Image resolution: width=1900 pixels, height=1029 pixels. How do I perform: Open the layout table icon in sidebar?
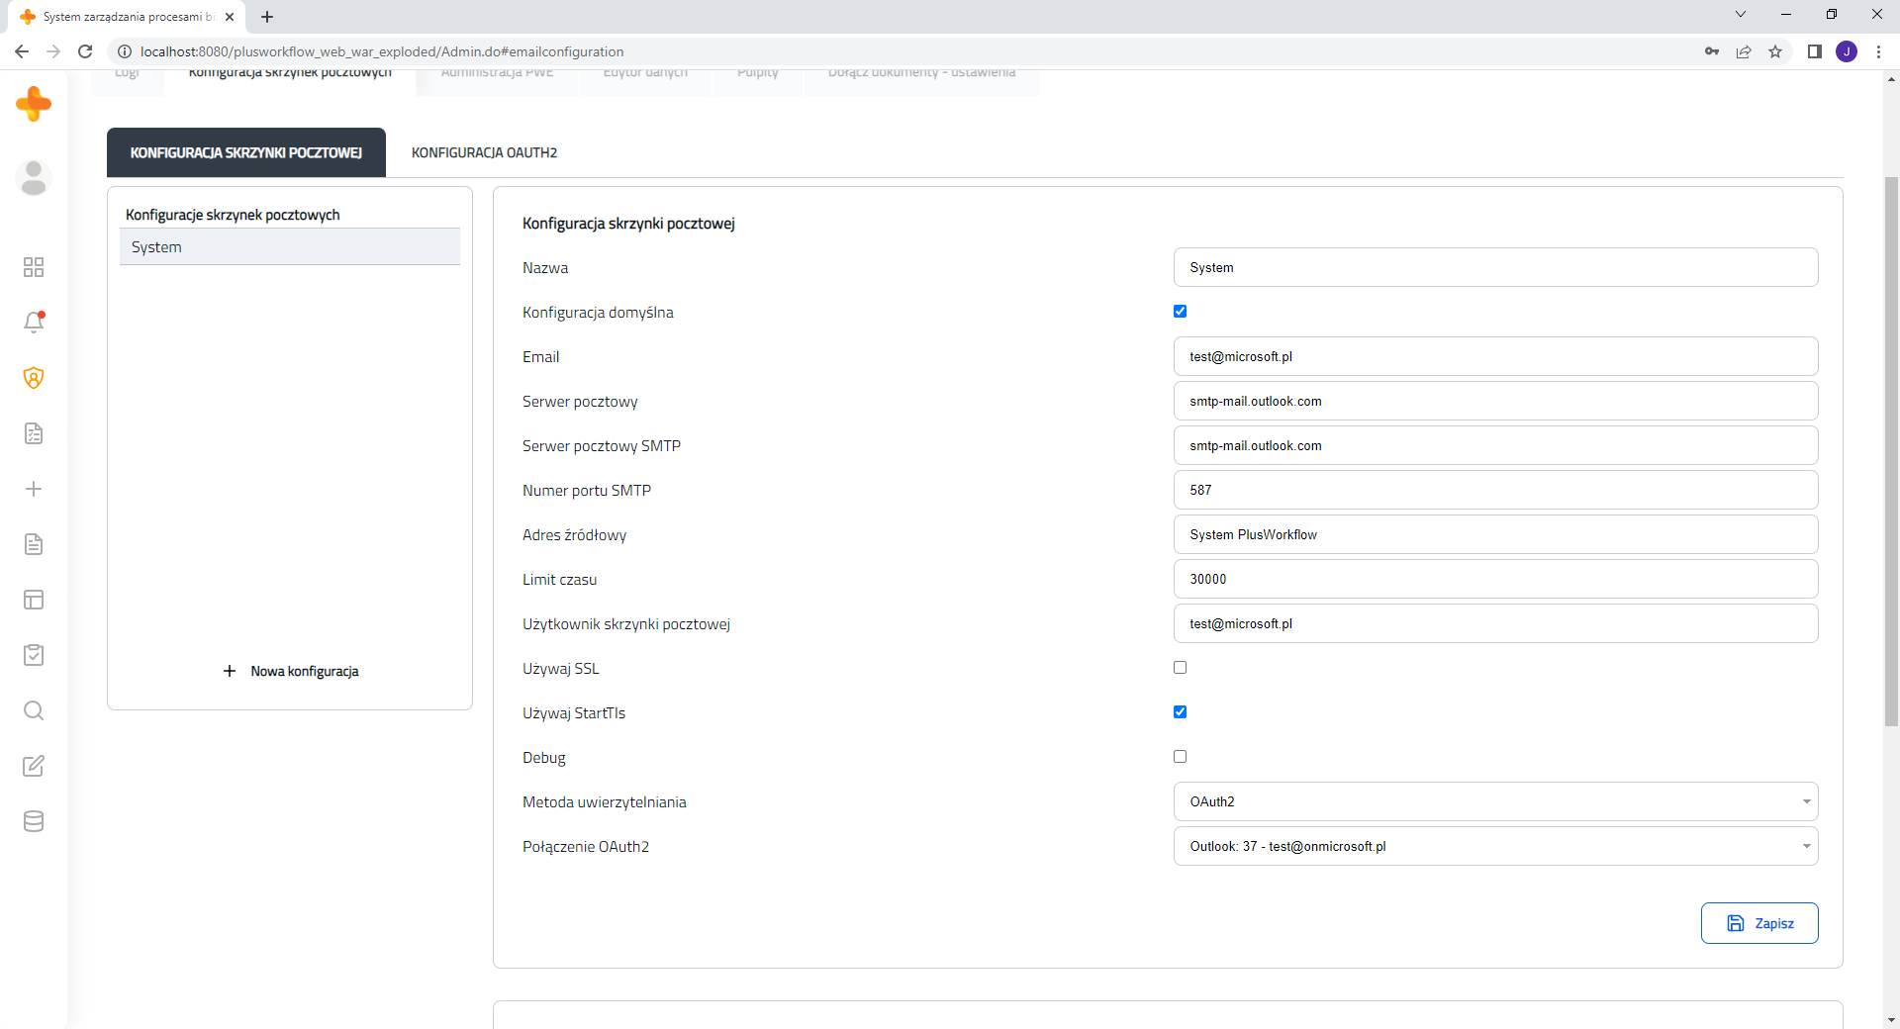[x=34, y=600]
